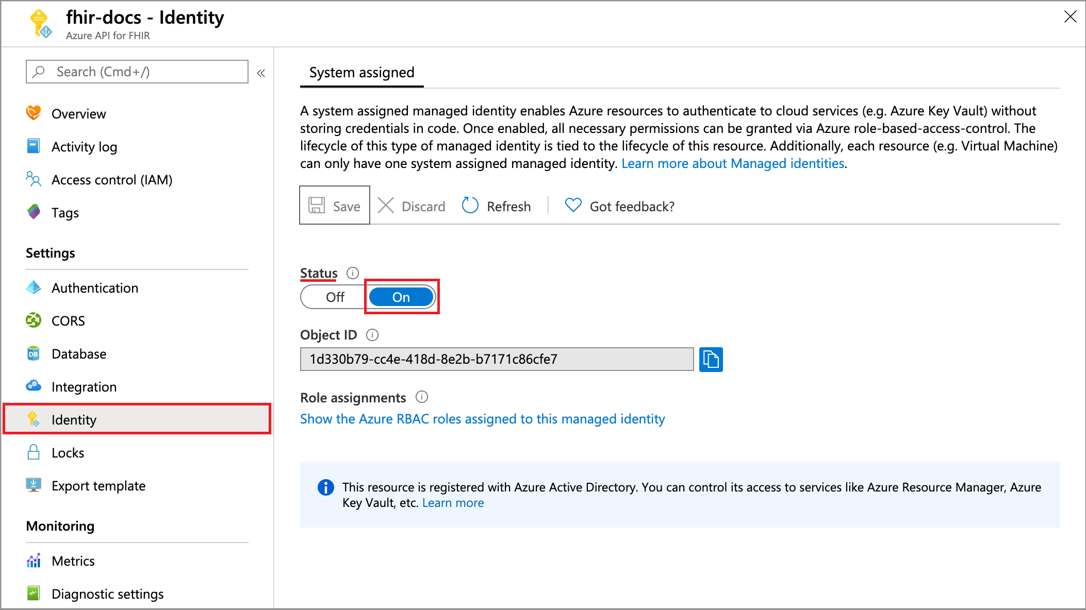Click the Diagnostic settings icon
This screenshot has height=610, width=1086.
click(x=34, y=593)
